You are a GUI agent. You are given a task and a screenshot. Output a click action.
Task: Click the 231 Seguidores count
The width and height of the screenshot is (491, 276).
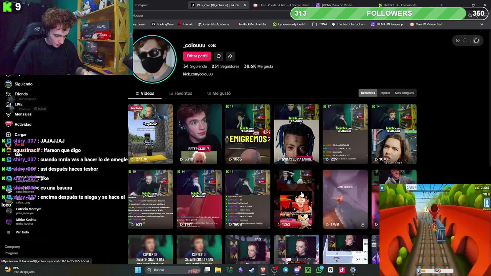225,66
